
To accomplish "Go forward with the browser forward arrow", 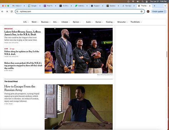I will point(7,11).
